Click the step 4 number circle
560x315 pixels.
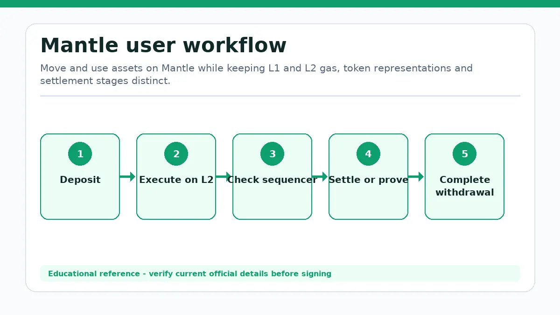coord(368,154)
